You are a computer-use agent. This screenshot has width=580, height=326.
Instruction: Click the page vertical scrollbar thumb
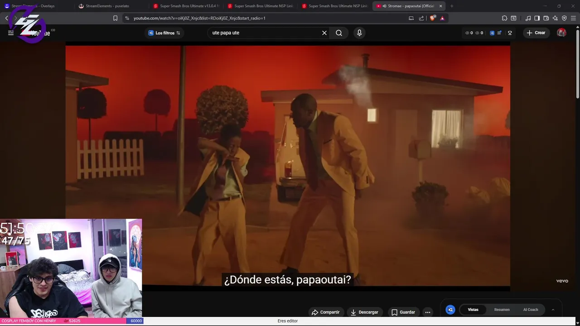click(577, 65)
